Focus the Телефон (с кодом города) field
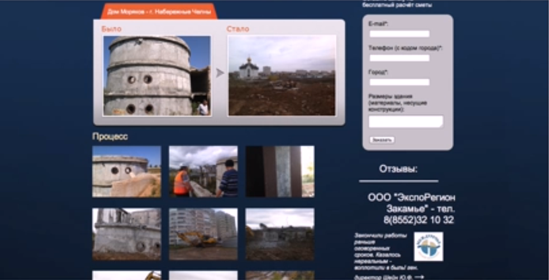 pos(400,58)
